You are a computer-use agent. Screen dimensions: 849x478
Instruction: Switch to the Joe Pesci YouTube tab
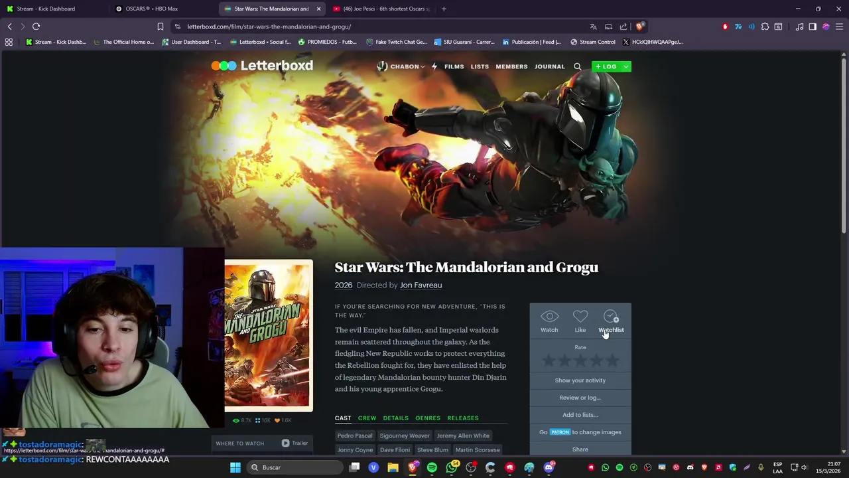[x=382, y=9]
